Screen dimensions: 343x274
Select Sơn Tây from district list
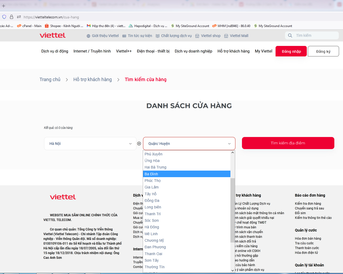(x=187, y=260)
